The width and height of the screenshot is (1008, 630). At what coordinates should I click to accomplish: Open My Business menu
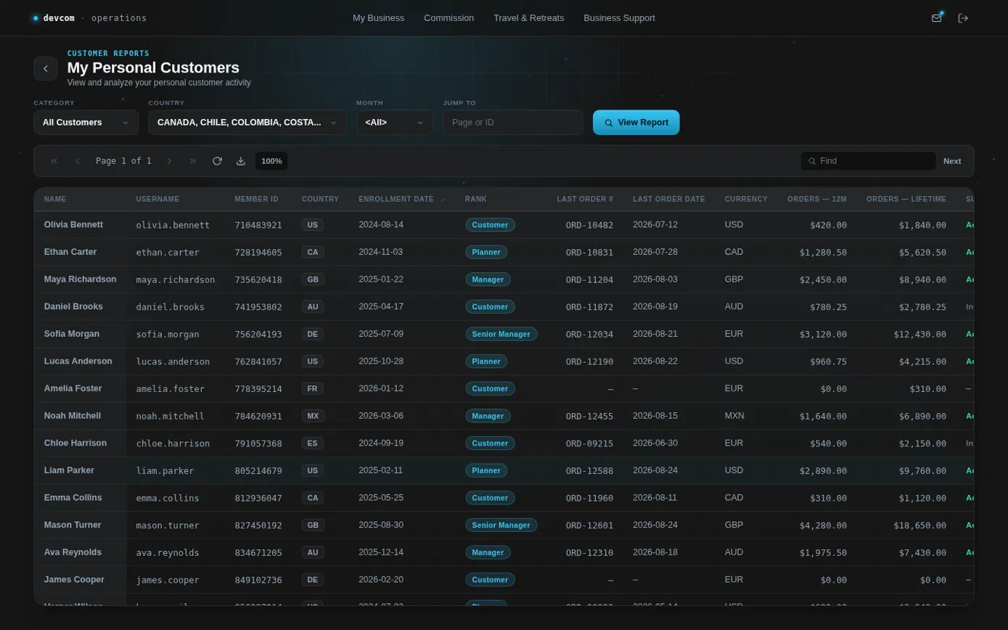(x=378, y=18)
